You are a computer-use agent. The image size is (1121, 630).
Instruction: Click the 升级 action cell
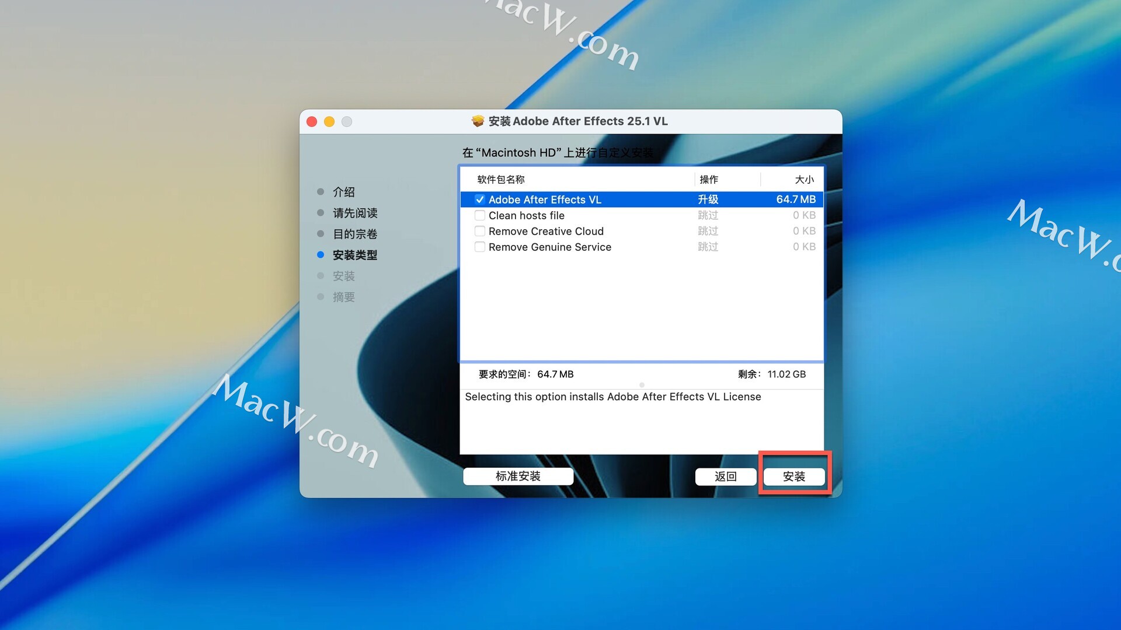click(708, 199)
